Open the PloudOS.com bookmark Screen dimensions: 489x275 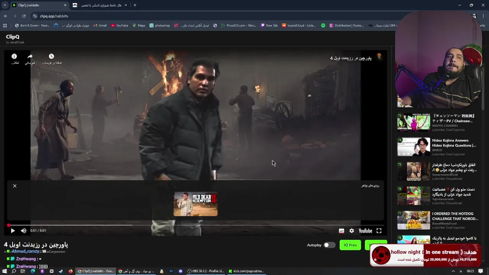[238, 26]
